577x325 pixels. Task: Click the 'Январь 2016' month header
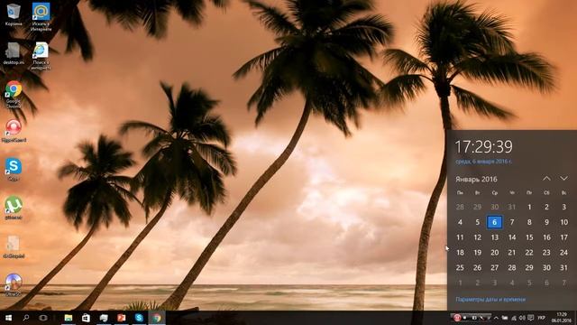point(476,179)
